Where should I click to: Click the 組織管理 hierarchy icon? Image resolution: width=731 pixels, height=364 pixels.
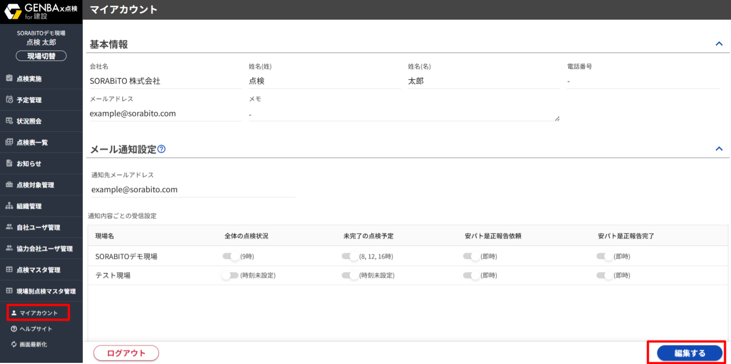(9, 206)
